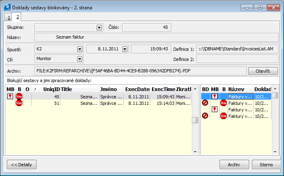This screenshot has width=284, height=176.
Task: Click the empty Definice 2 field
Action: [x=237, y=59]
